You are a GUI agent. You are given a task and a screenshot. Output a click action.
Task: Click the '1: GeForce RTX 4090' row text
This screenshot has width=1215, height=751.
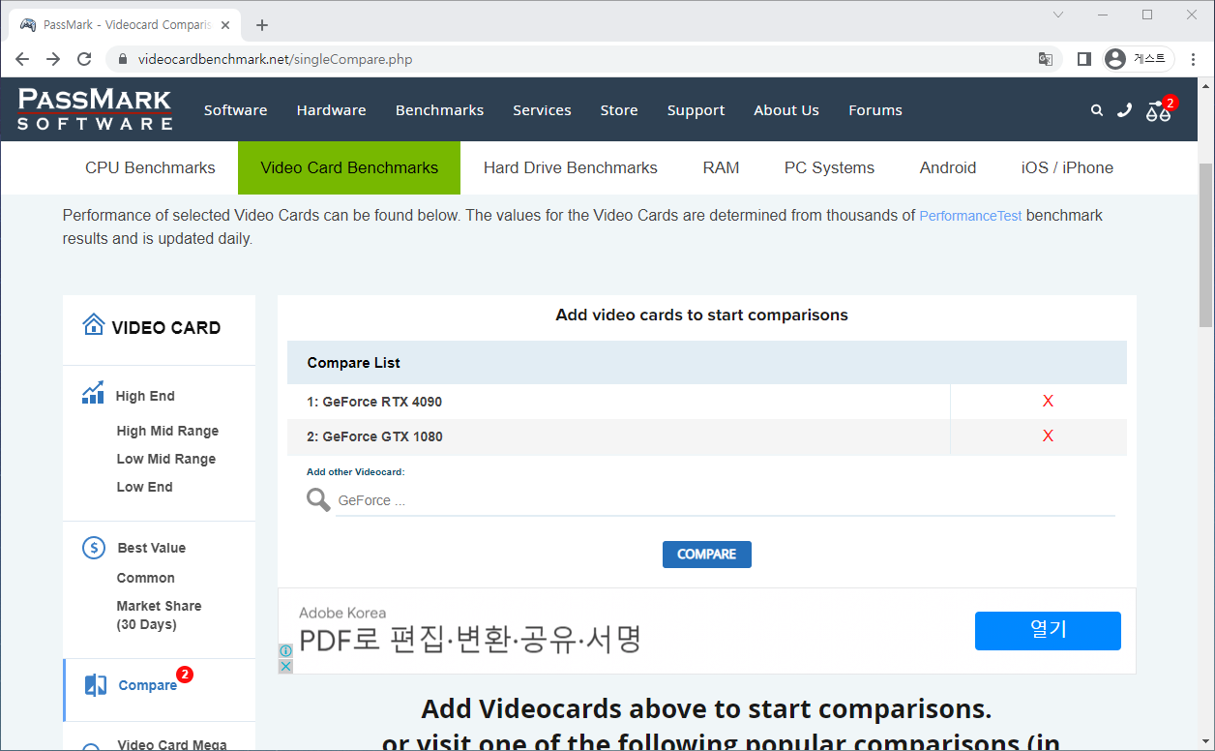point(374,402)
